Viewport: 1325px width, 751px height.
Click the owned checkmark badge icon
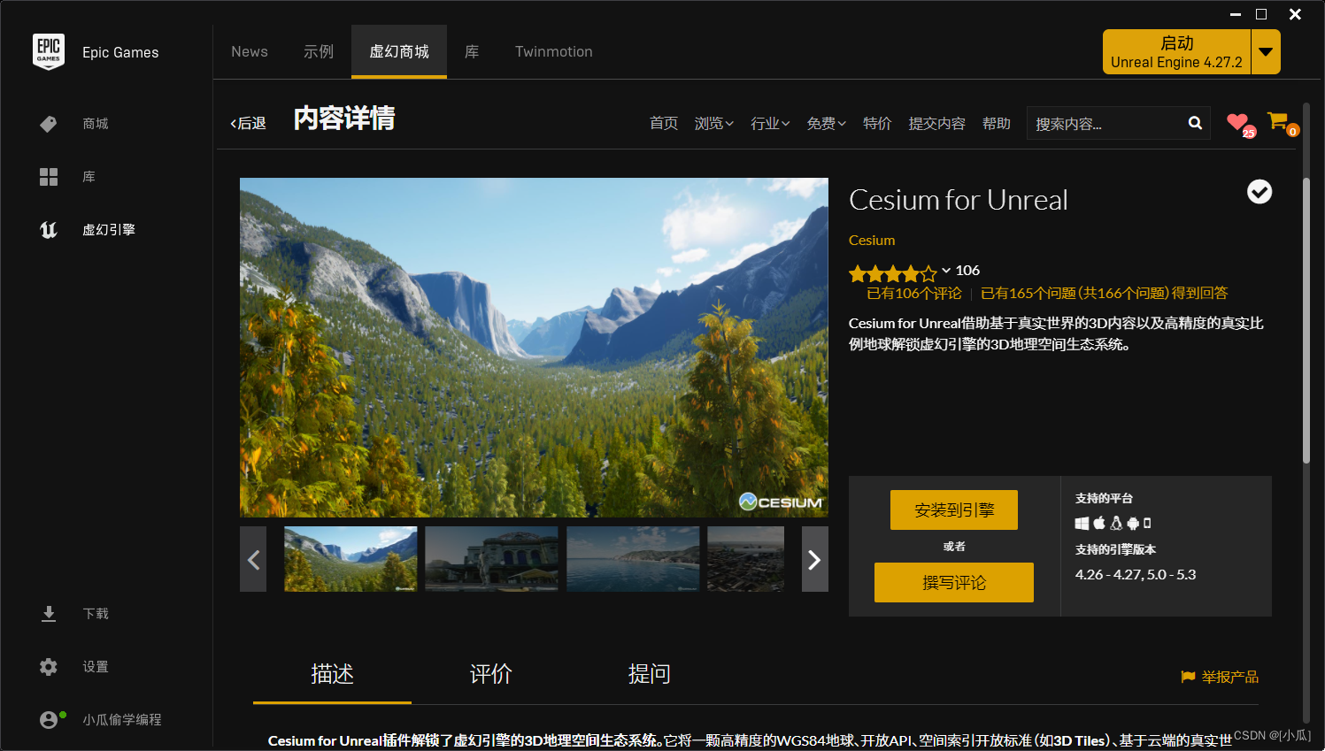coord(1260,192)
